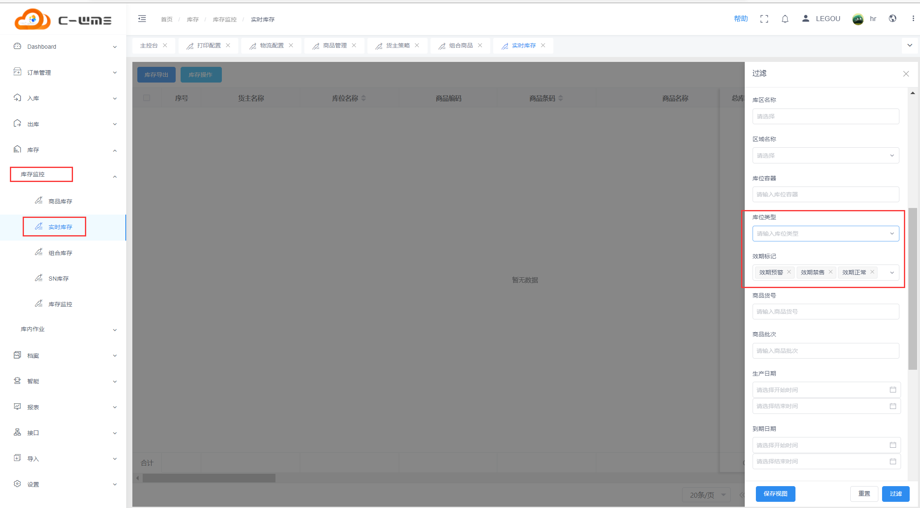Open the 区域名称 dropdown
This screenshot has height=508, width=920.
tap(826, 156)
